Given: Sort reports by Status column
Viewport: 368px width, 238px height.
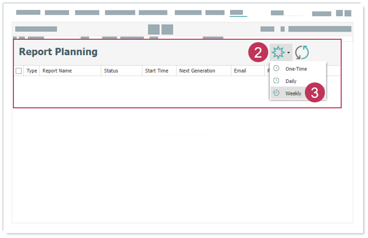Looking at the screenshot, I should coord(111,71).
